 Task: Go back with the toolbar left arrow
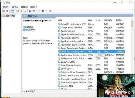click(4, 11)
